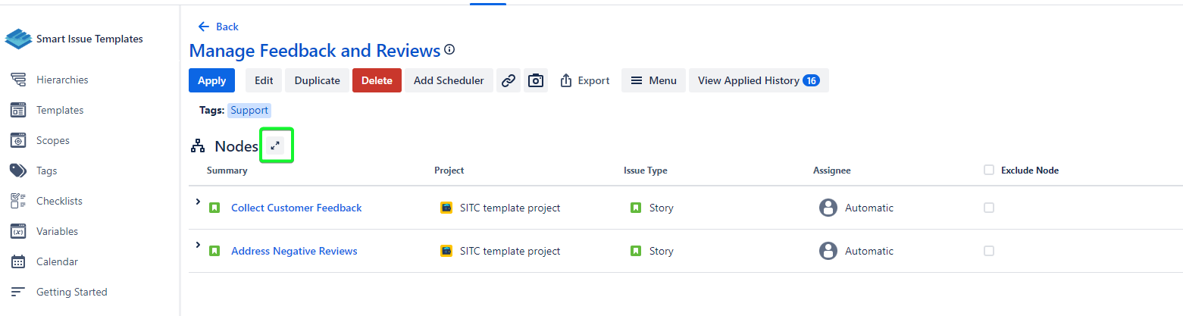Click the camera snapshot icon button
This screenshot has width=1183, height=316.
pos(536,80)
